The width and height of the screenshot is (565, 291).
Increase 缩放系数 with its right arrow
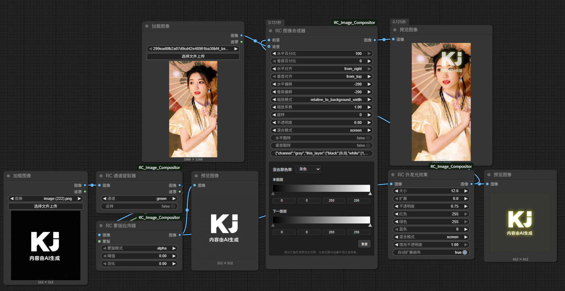(x=369, y=107)
